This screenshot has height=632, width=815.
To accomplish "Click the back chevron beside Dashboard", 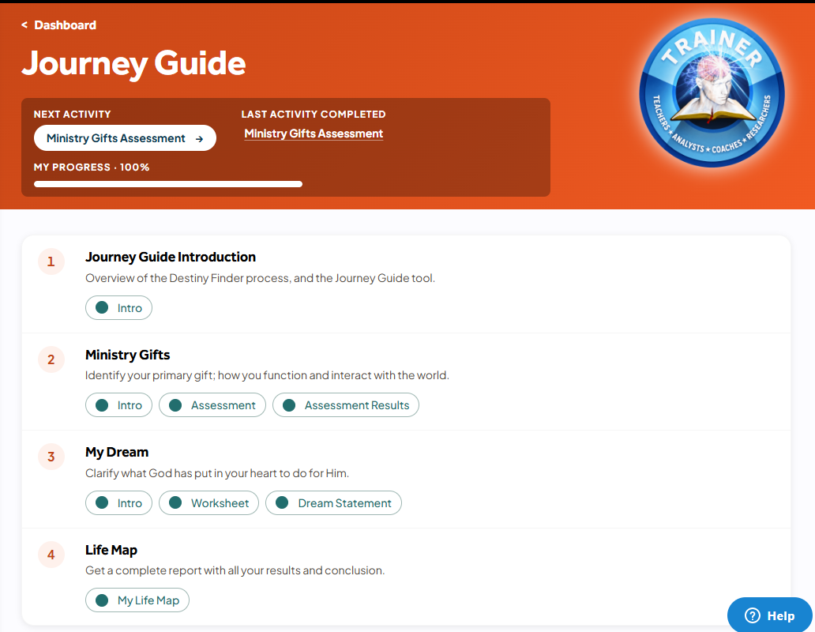I will point(24,25).
